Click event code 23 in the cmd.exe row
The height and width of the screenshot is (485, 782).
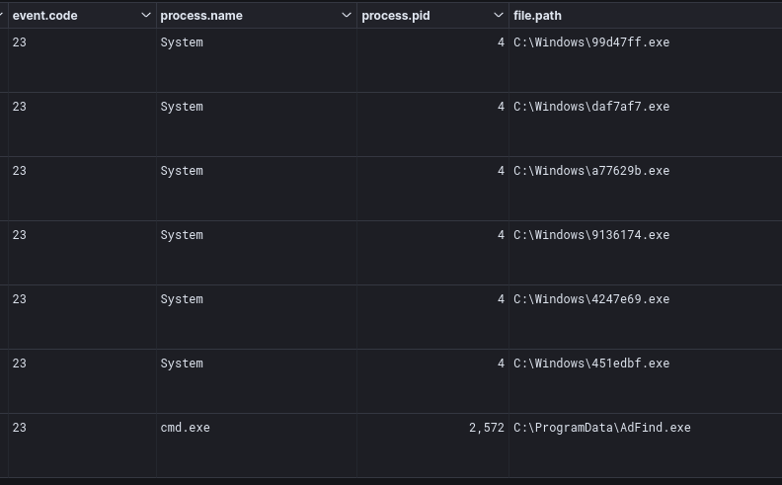pos(20,428)
